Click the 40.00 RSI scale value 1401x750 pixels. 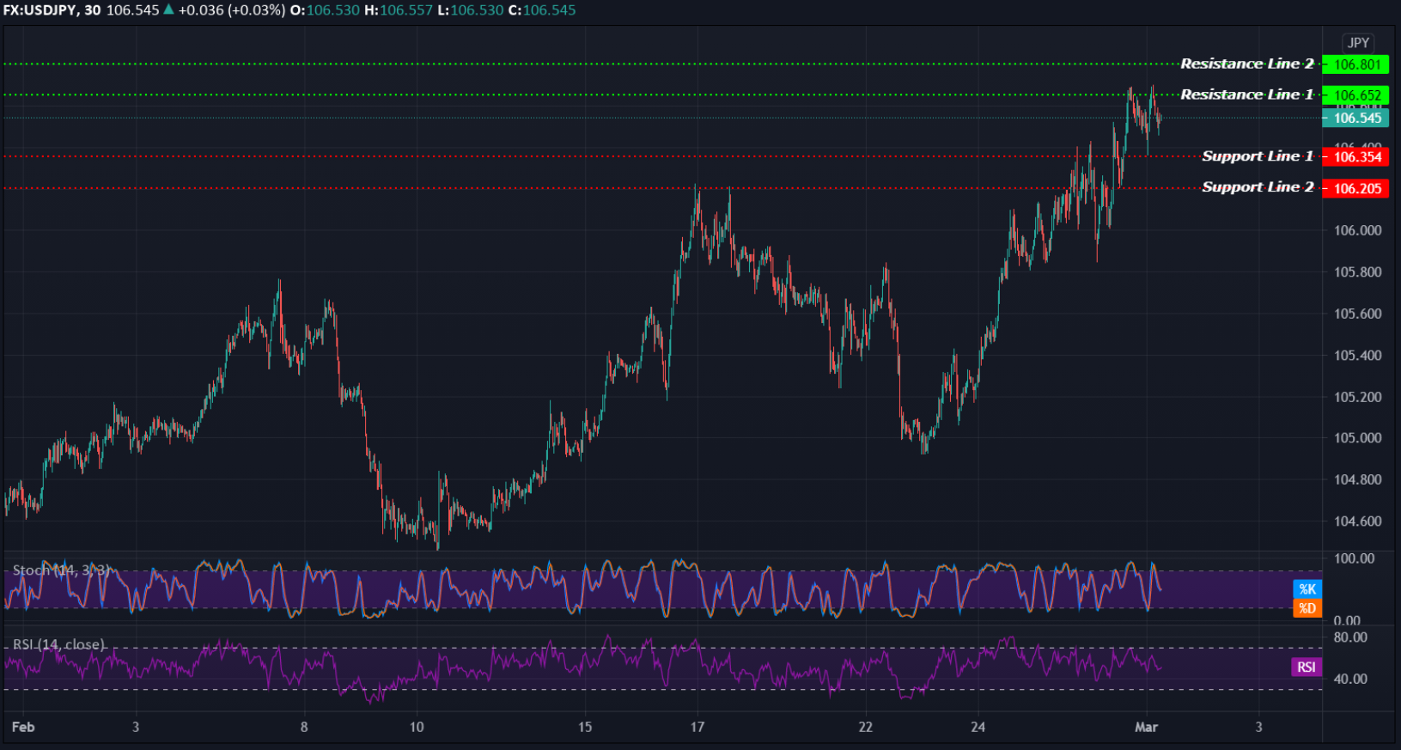coord(1350,679)
